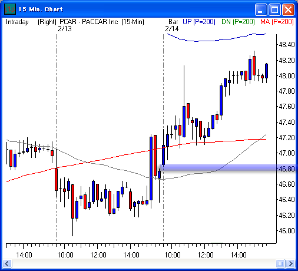Click the DN (P=200) legend label
The image size is (298, 271).
tap(238, 22)
